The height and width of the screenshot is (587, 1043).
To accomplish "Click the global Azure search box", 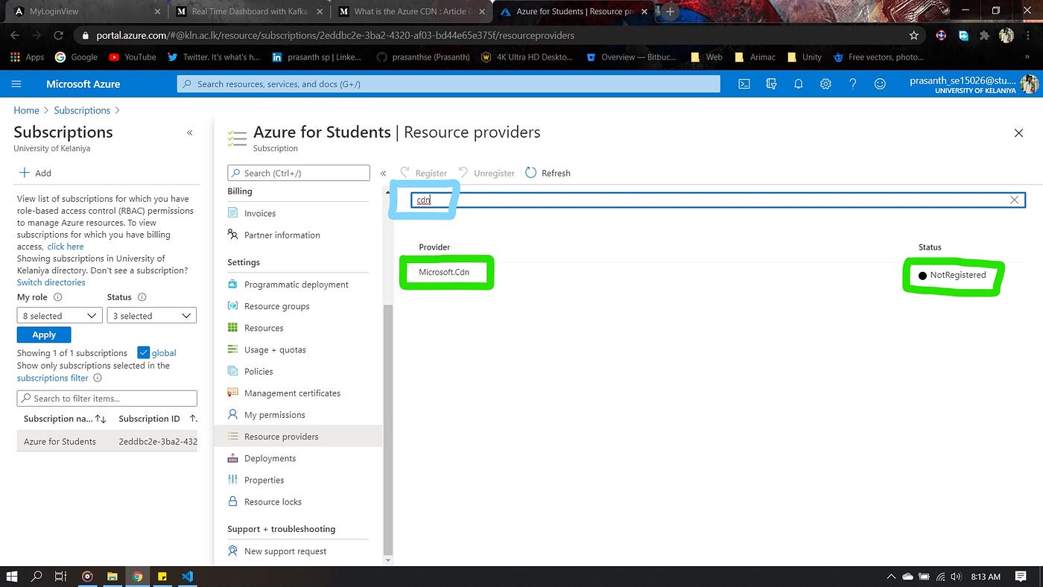I will pos(448,84).
